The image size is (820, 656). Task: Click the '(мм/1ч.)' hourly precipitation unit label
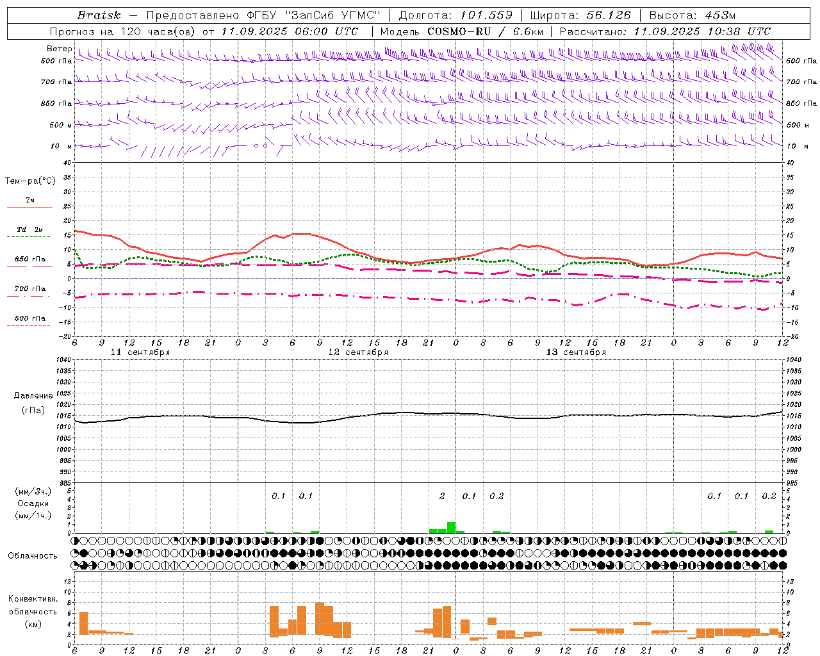[33, 516]
